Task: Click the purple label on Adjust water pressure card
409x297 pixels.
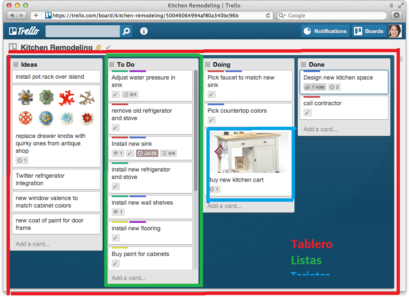Action: point(137,71)
